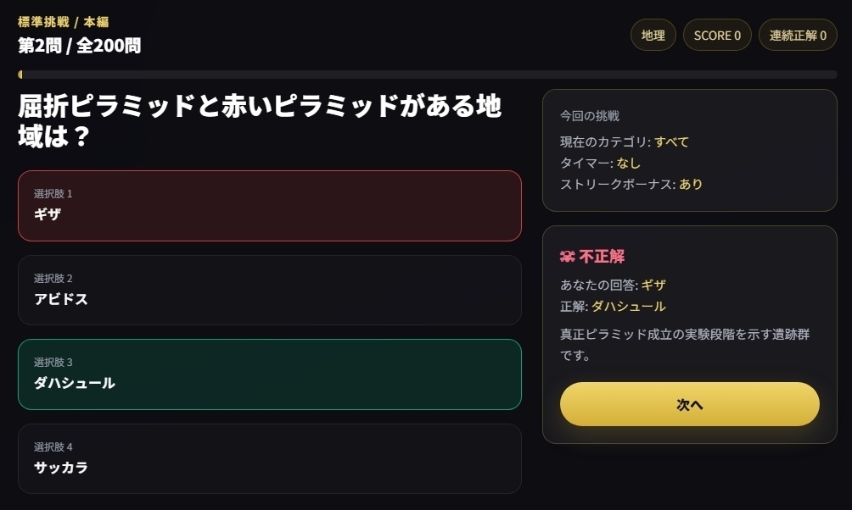The width and height of the screenshot is (852, 510).
Task: Select answer option ギザ
Action: [x=269, y=206]
